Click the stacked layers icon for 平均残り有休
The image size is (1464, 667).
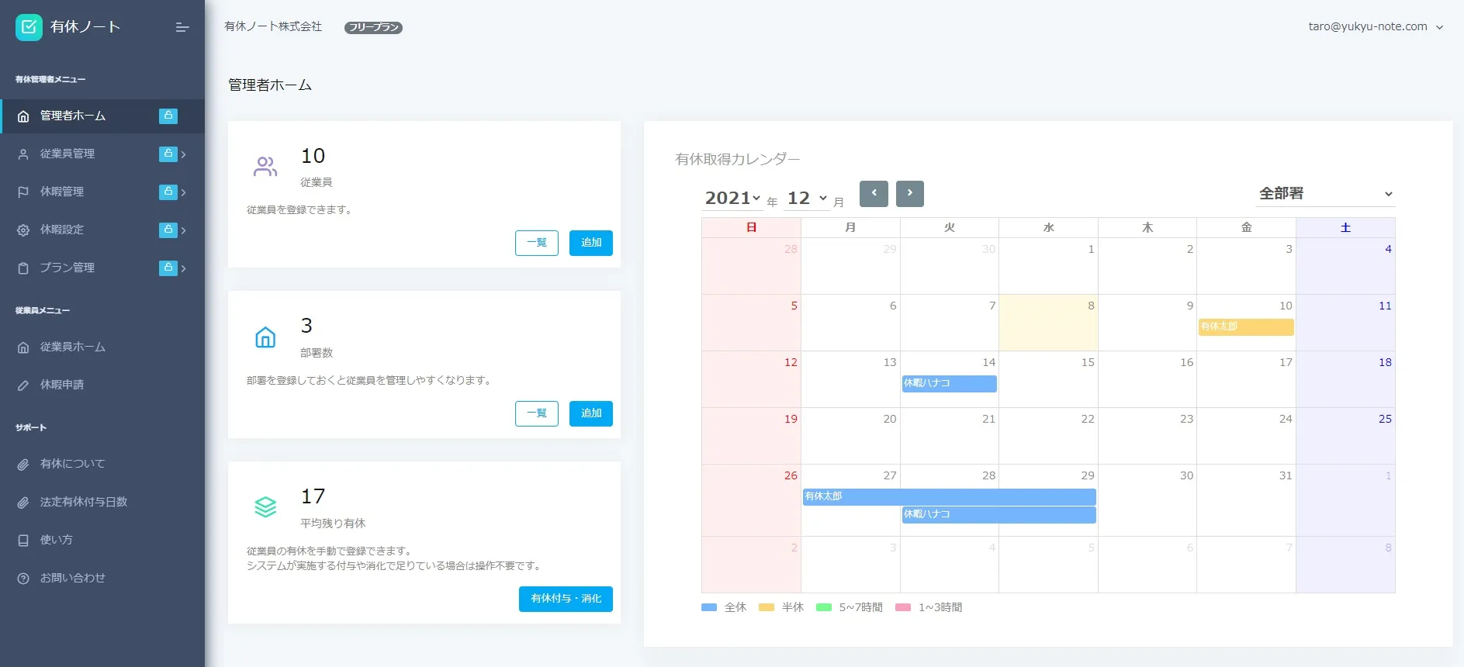point(265,507)
